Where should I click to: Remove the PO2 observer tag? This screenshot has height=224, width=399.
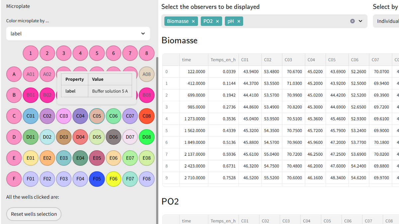coord(217,21)
